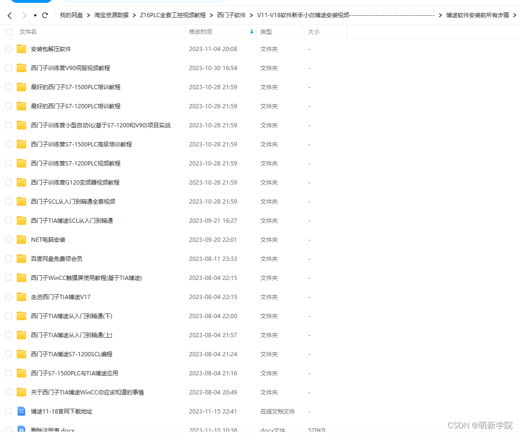The width and height of the screenshot is (520, 434).
Task: Open navigation history dropdown arrow
Action: [35, 16]
